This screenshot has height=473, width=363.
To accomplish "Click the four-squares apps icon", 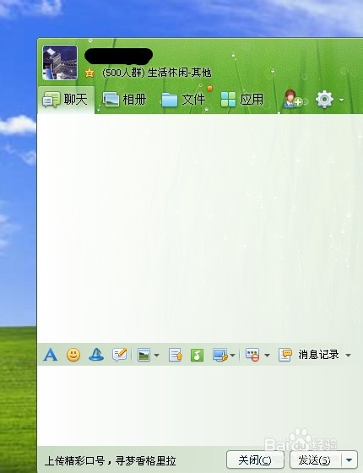I will pos(228,100).
